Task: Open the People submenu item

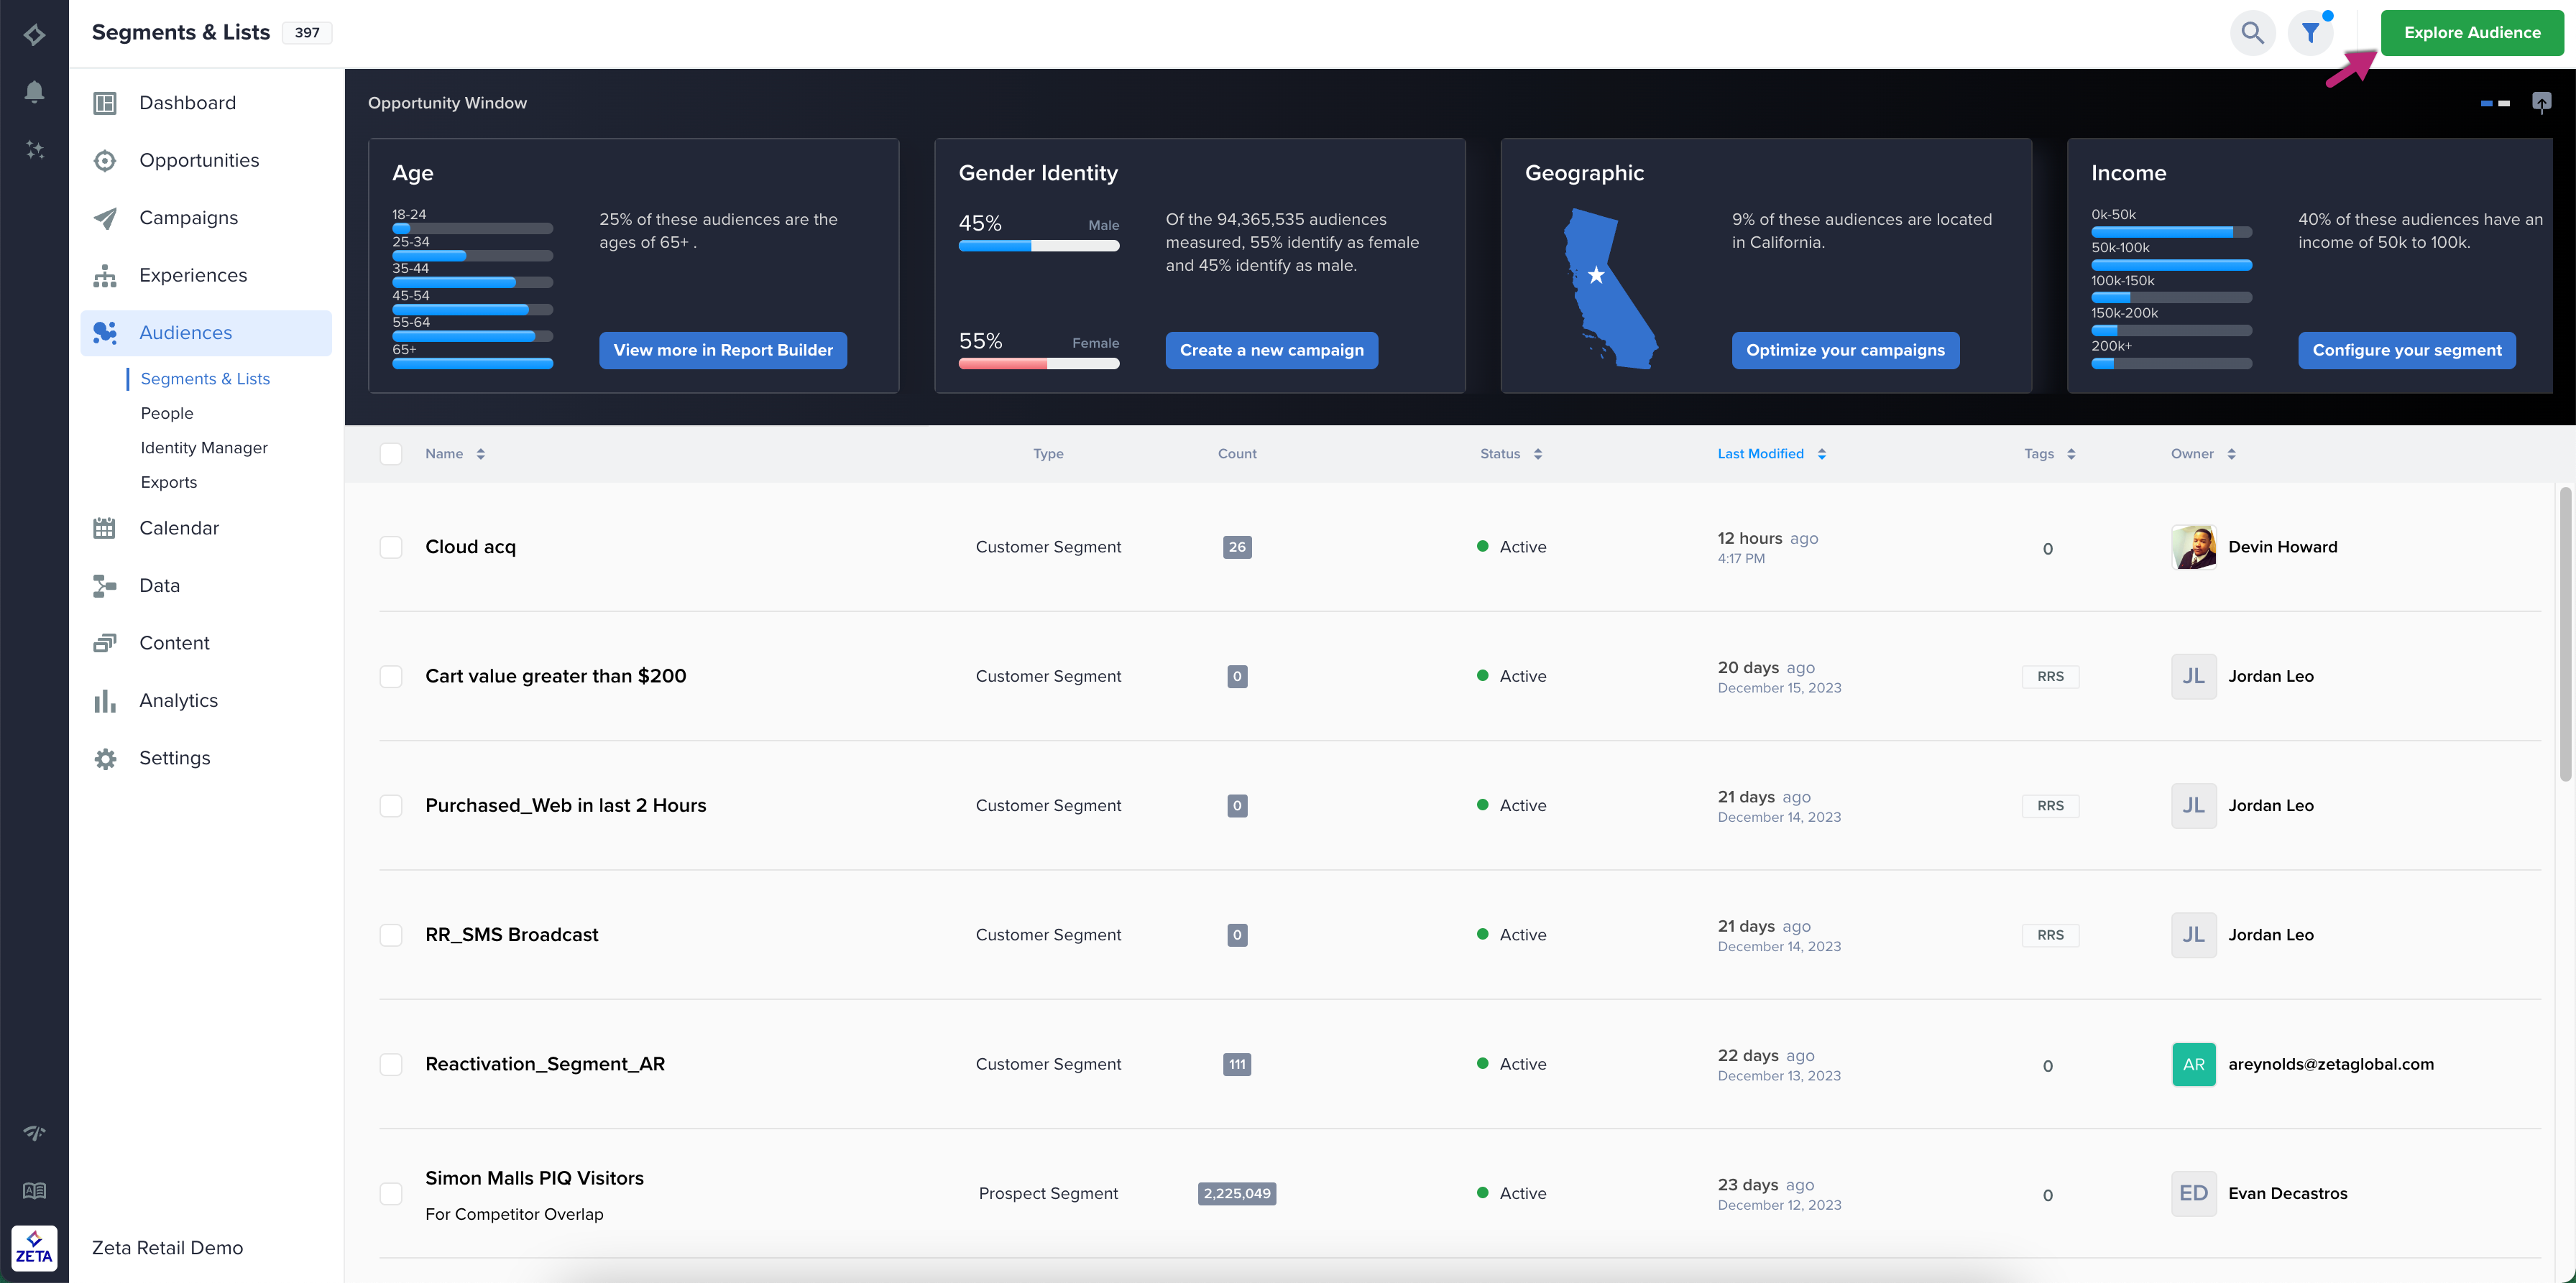Action: (167, 412)
